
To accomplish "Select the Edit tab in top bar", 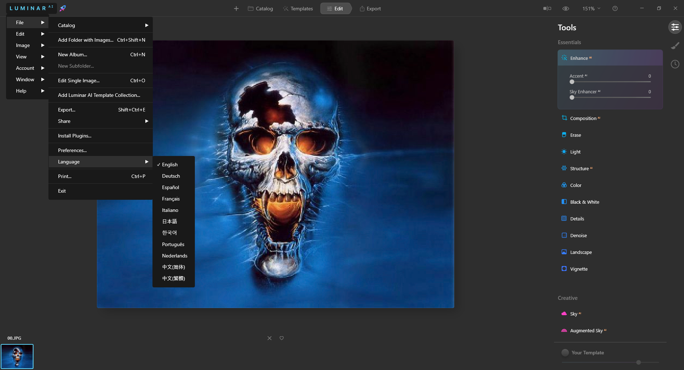I will 335,9.
